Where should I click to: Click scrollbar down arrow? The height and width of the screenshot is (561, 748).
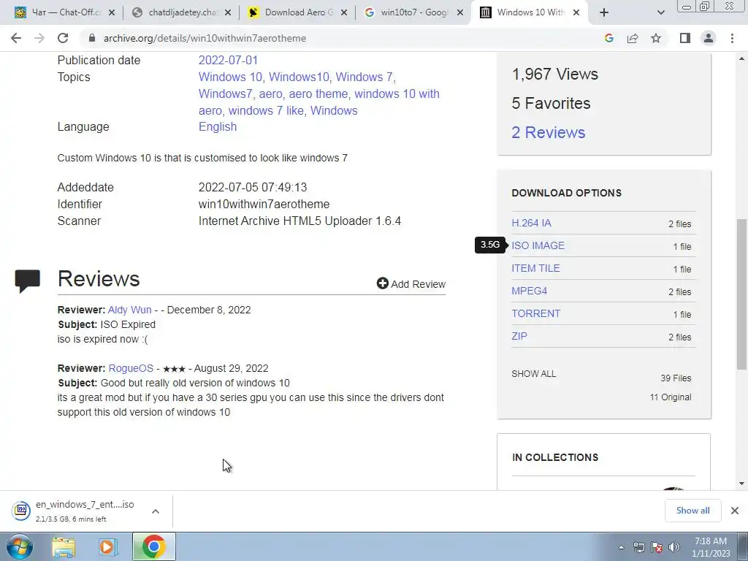click(741, 484)
